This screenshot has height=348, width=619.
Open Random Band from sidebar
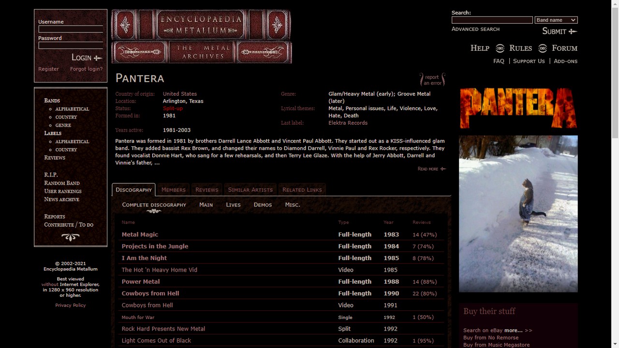62,183
